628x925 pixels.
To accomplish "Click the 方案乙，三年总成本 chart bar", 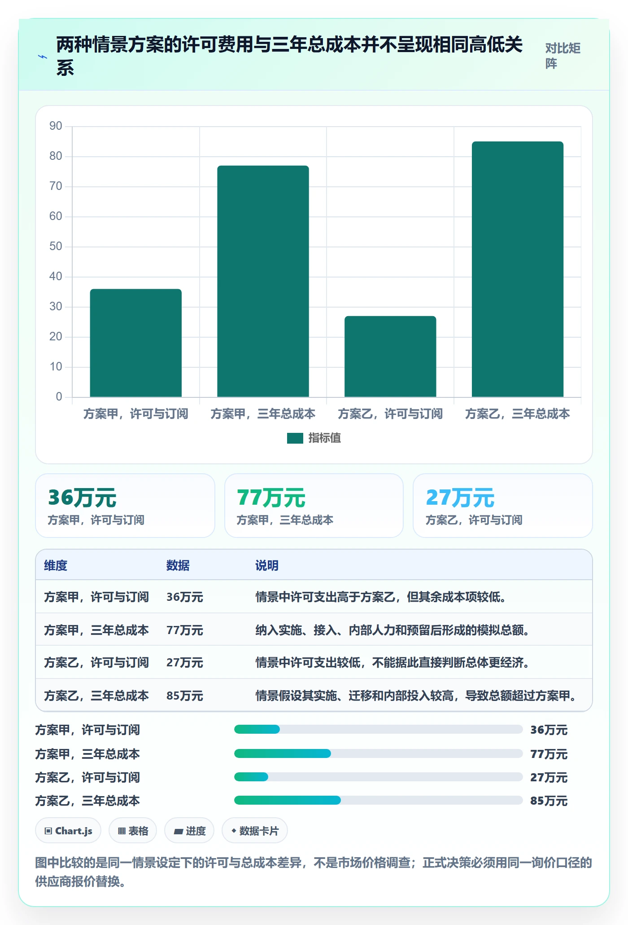I will tap(518, 269).
